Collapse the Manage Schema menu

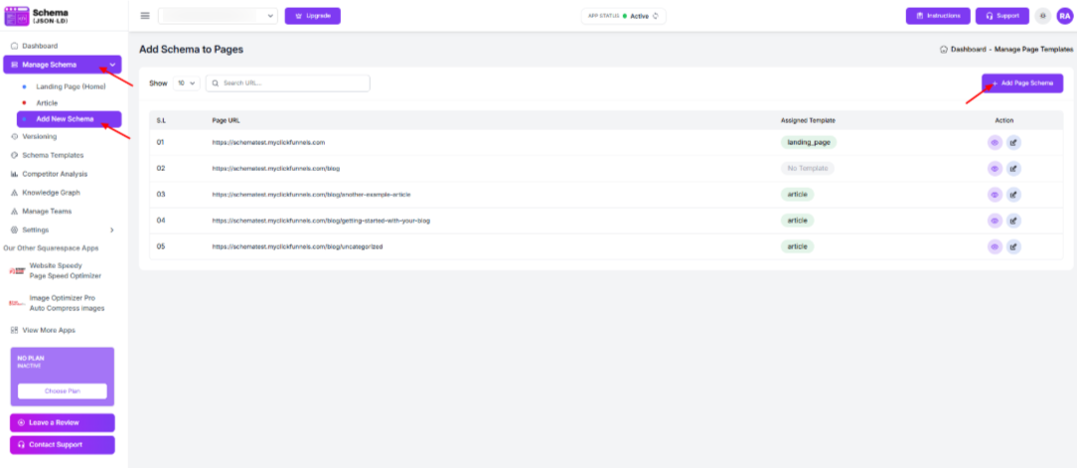pyautogui.click(x=112, y=65)
